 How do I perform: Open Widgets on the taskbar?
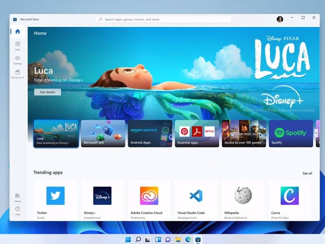158,240
